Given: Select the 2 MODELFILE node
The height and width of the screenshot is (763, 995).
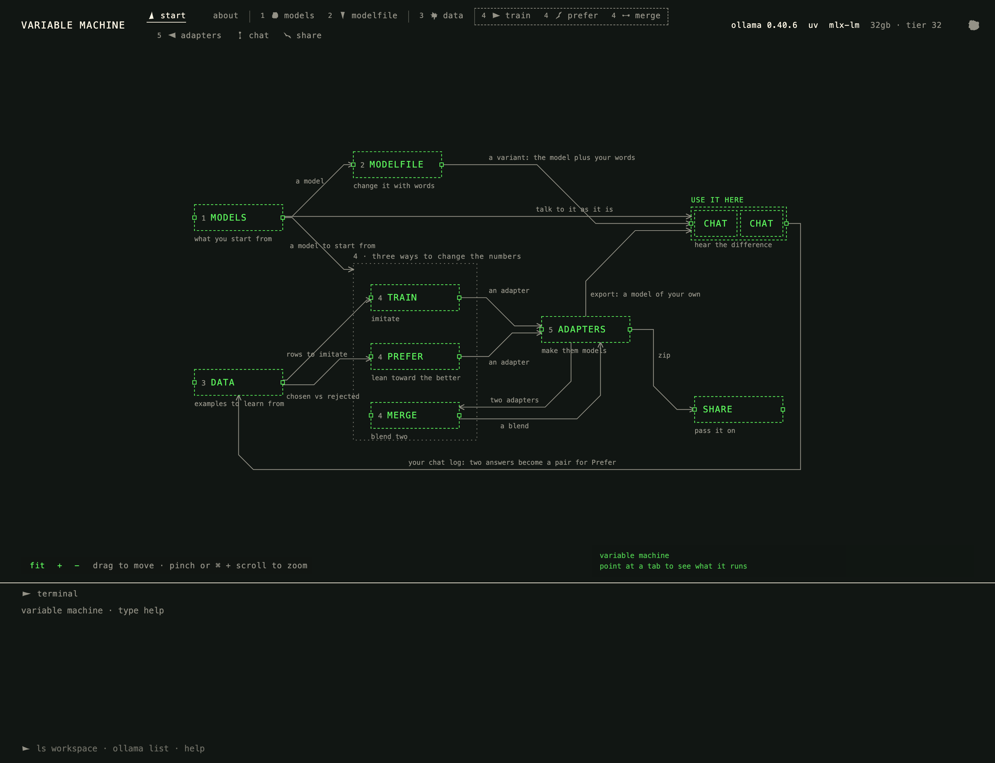Looking at the screenshot, I should (397, 165).
